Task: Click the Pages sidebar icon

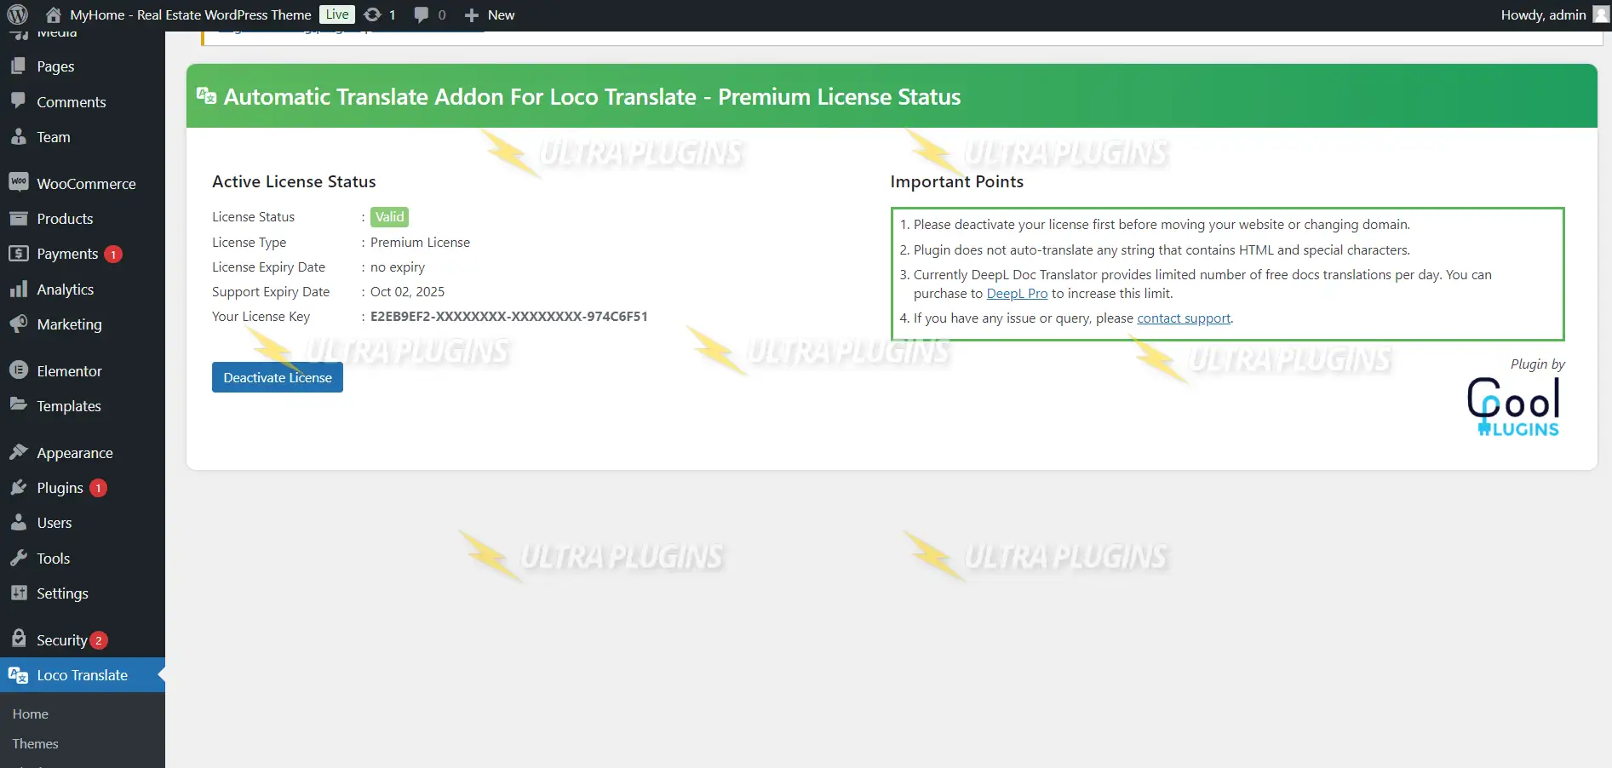Action: point(18,66)
